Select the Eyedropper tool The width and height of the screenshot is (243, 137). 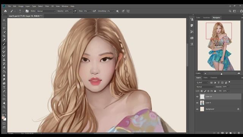(4, 40)
